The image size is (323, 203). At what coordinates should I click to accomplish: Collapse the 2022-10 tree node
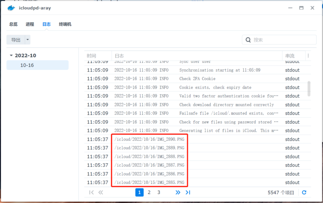pyautogui.click(x=11, y=55)
